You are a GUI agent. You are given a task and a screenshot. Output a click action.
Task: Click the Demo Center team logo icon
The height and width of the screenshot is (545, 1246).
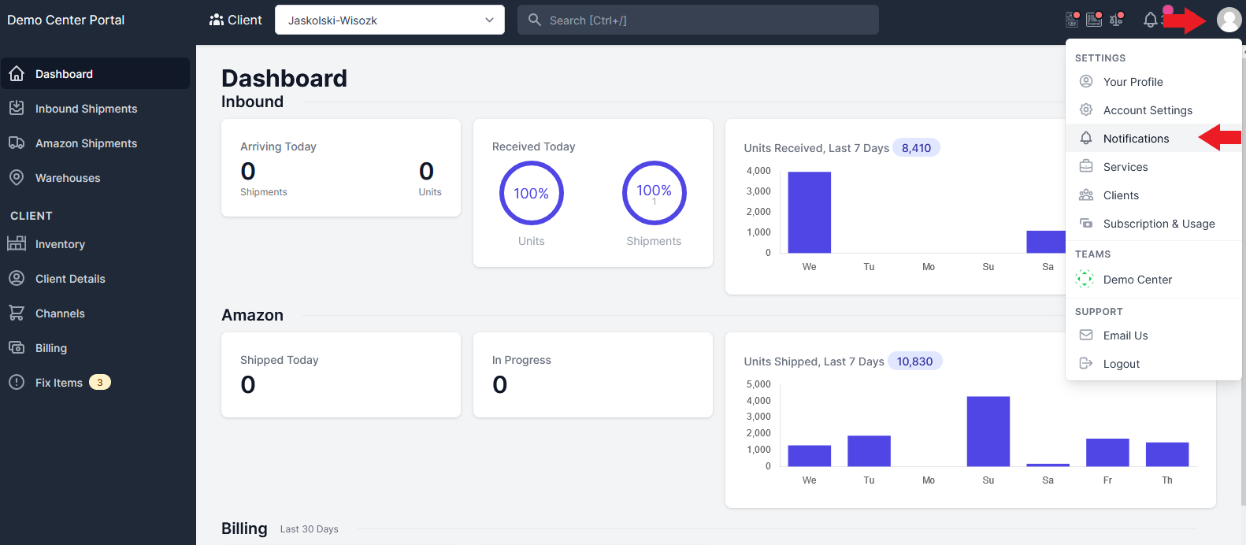pyautogui.click(x=1085, y=279)
